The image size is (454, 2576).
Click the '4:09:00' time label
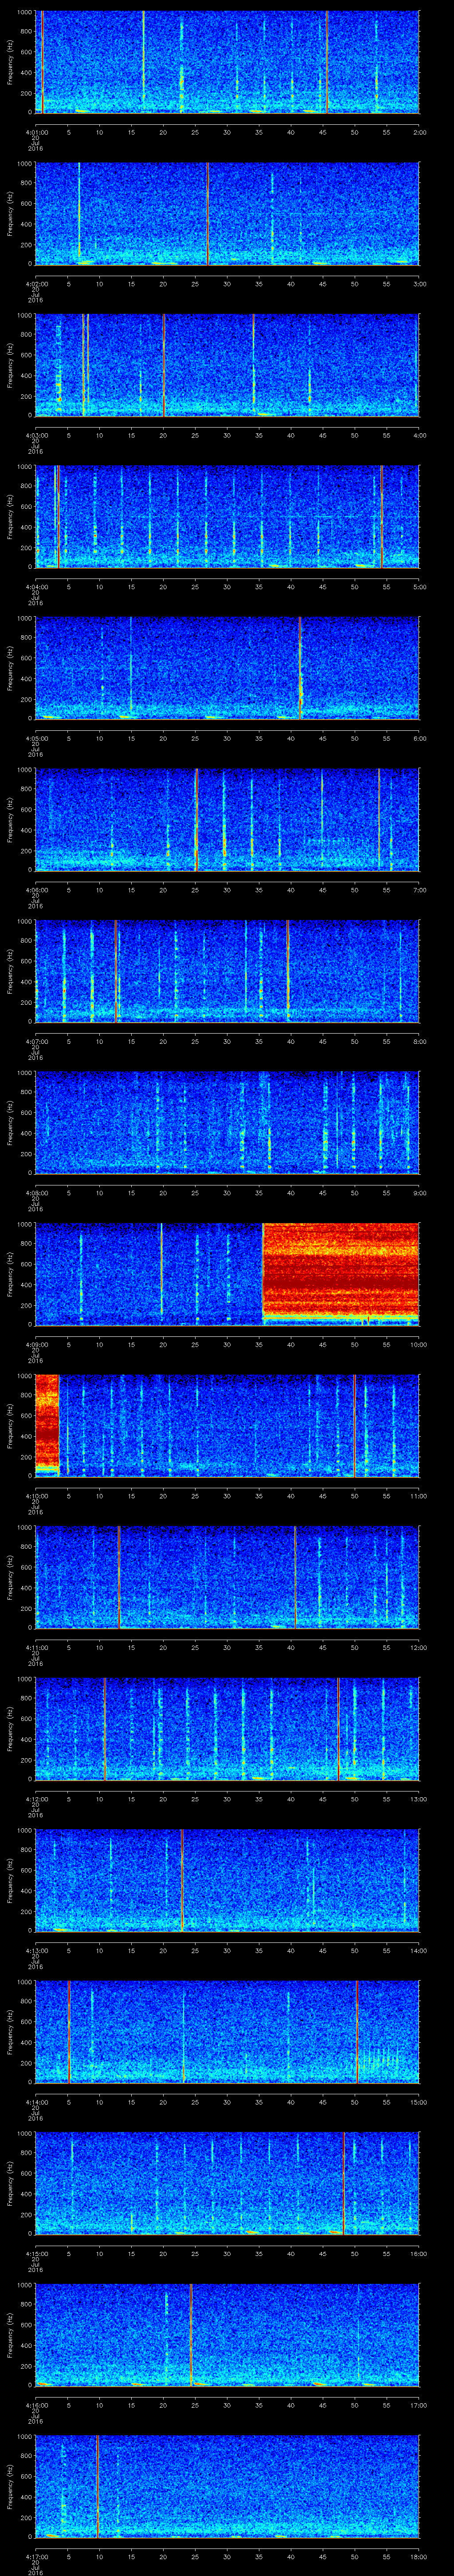(x=36, y=1344)
